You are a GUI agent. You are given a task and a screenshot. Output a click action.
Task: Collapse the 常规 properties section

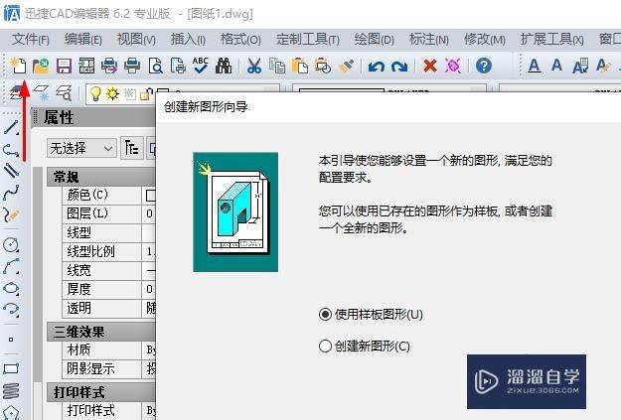tap(101, 177)
